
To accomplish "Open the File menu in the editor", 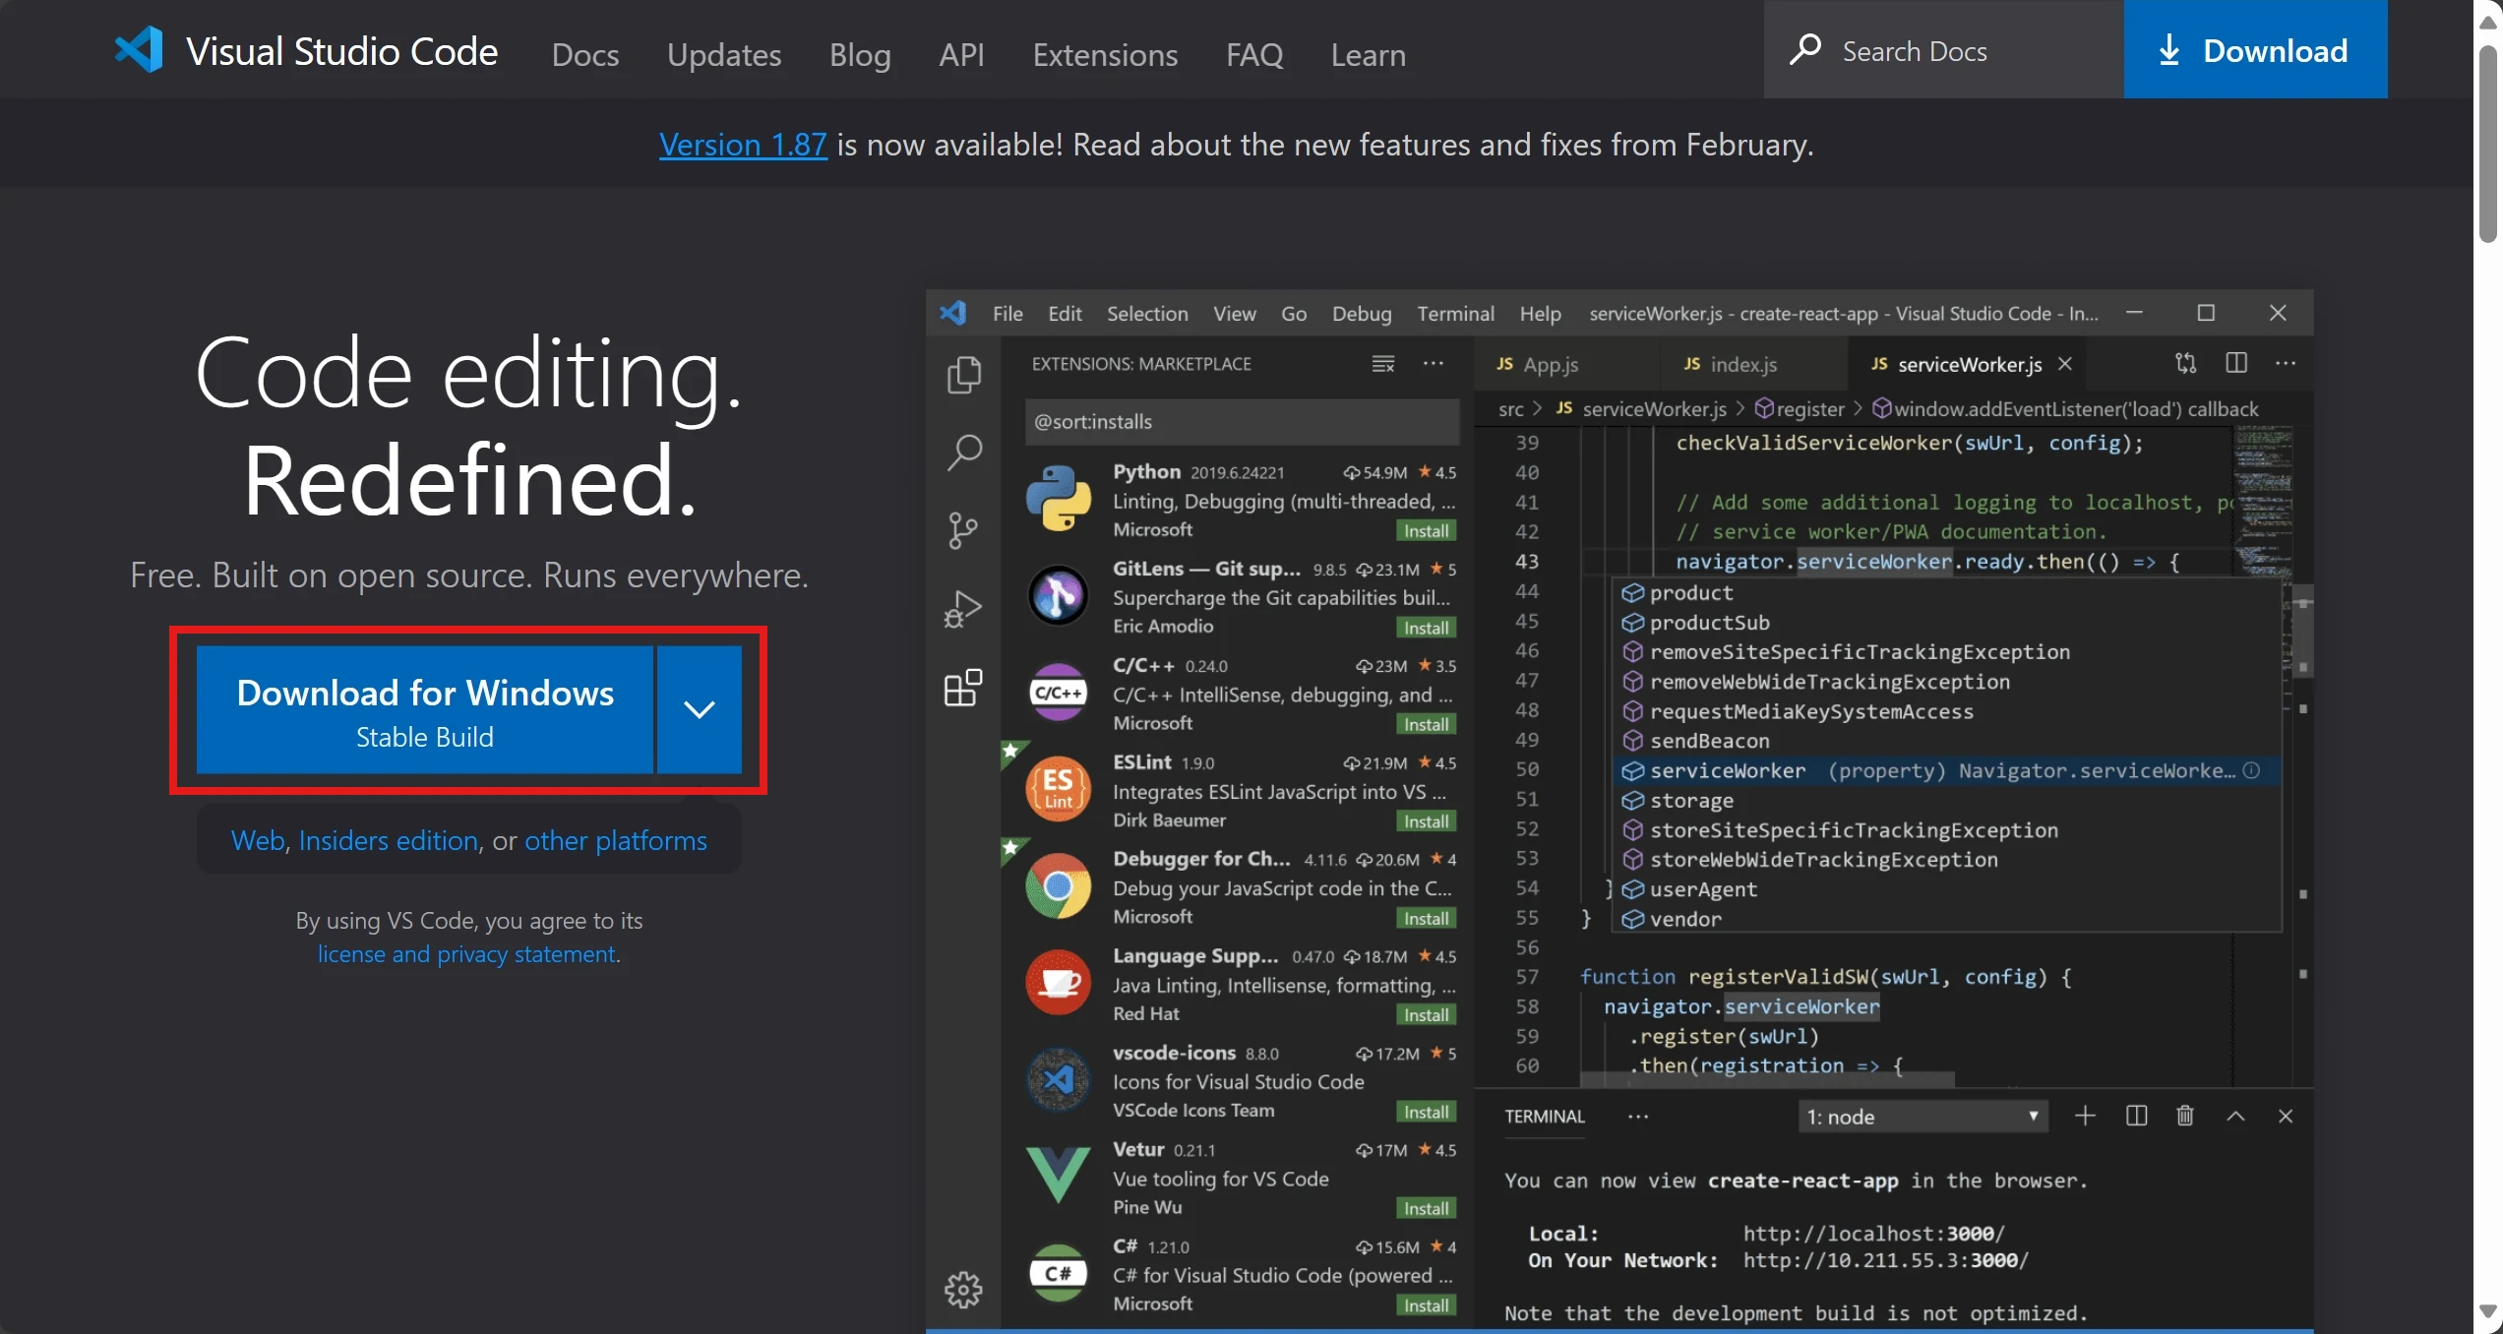I will pos(1007,314).
